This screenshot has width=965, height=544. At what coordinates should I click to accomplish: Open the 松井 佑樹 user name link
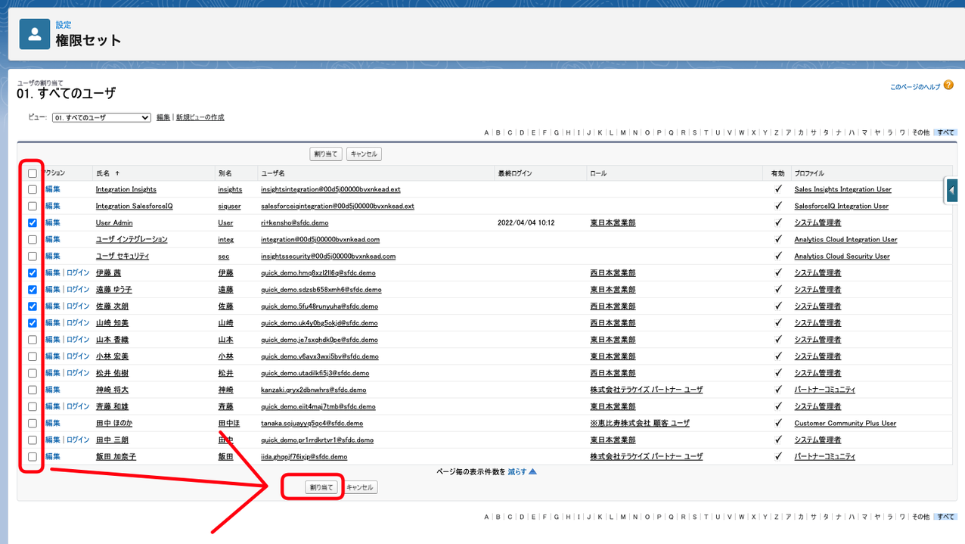pyautogui.click(x=113, y=372)
